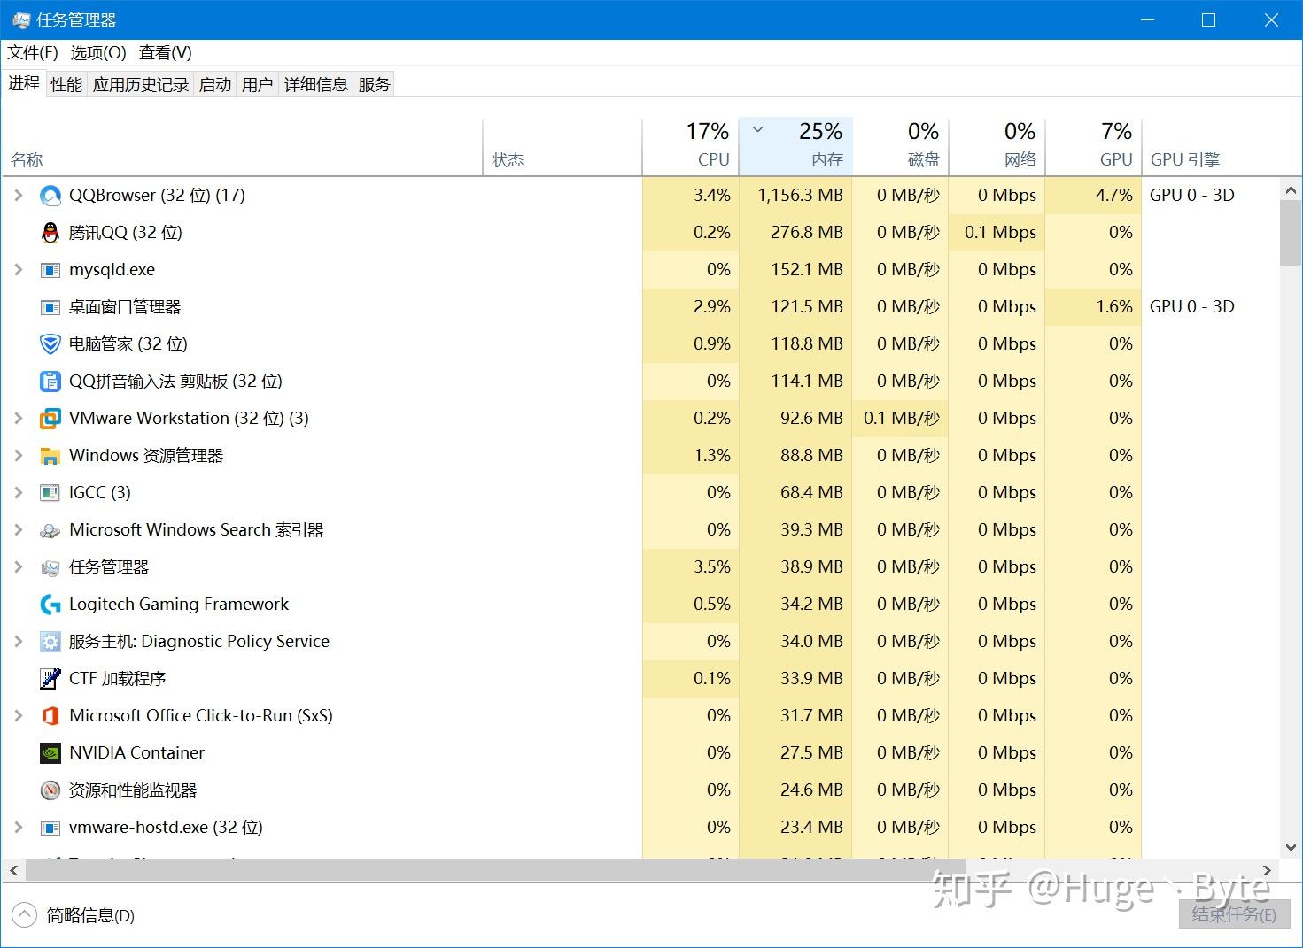
Task: Expand the 任务管理器 process group
Action: tap(19, 566)
